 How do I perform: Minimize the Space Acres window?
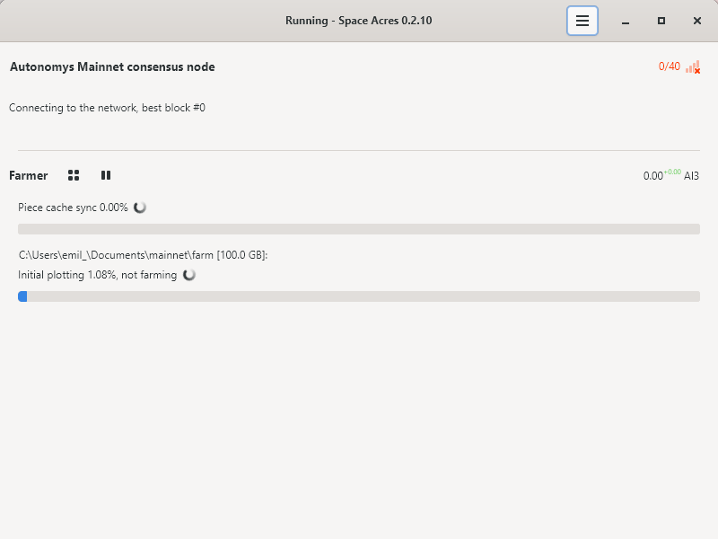(x=626, y=21)
